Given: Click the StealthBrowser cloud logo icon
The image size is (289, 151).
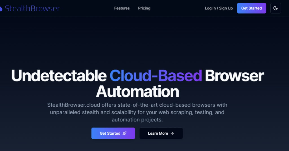Looking at the screenshot, I should [x=1, y=8].
